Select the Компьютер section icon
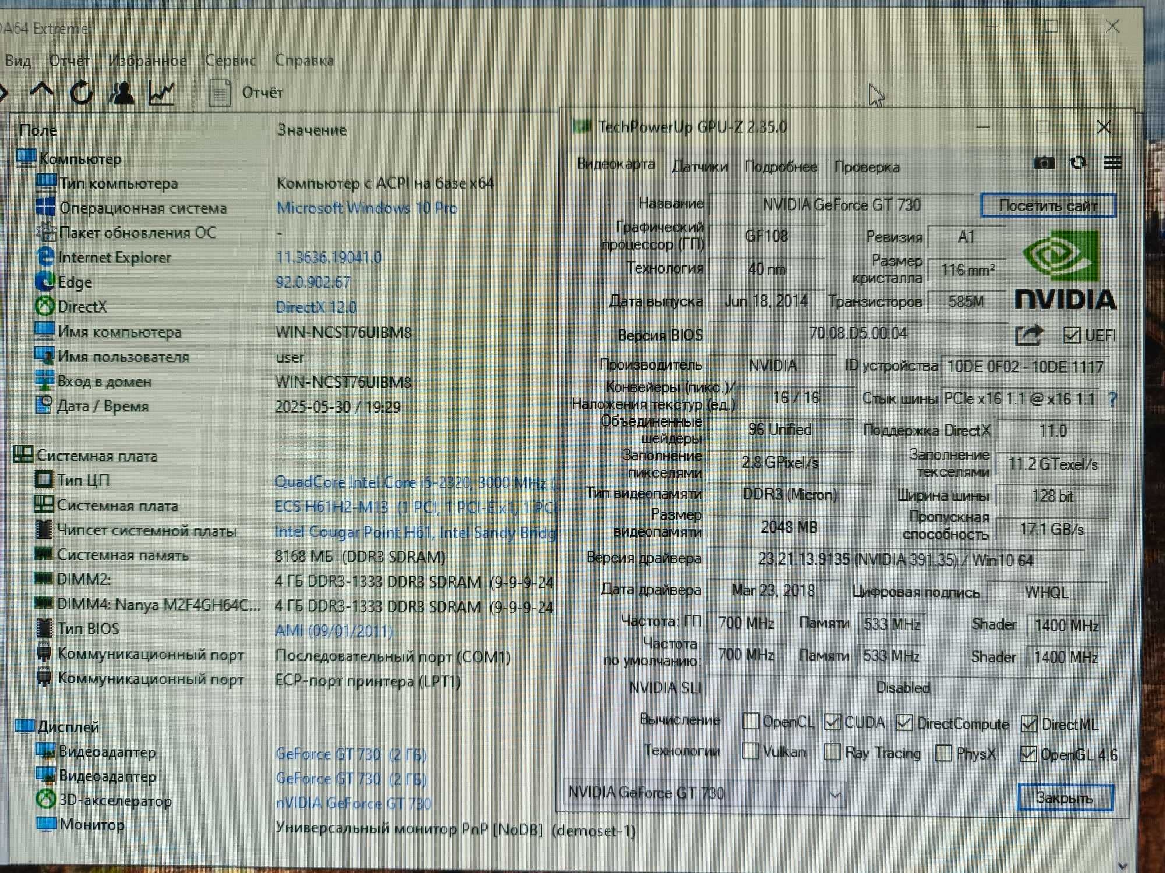Image resolution: width=1165 pixels, height=873 pixels. 26,158
